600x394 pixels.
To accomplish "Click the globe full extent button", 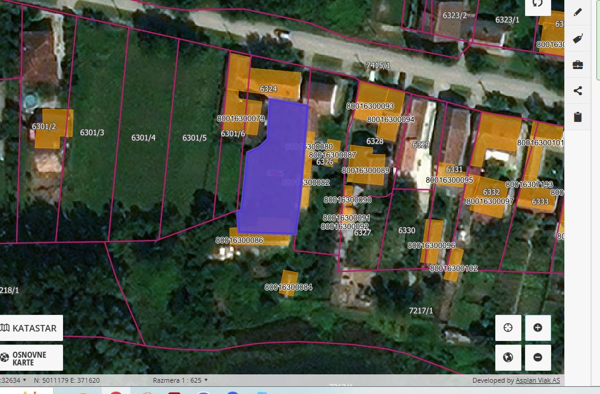I will 508,358.
